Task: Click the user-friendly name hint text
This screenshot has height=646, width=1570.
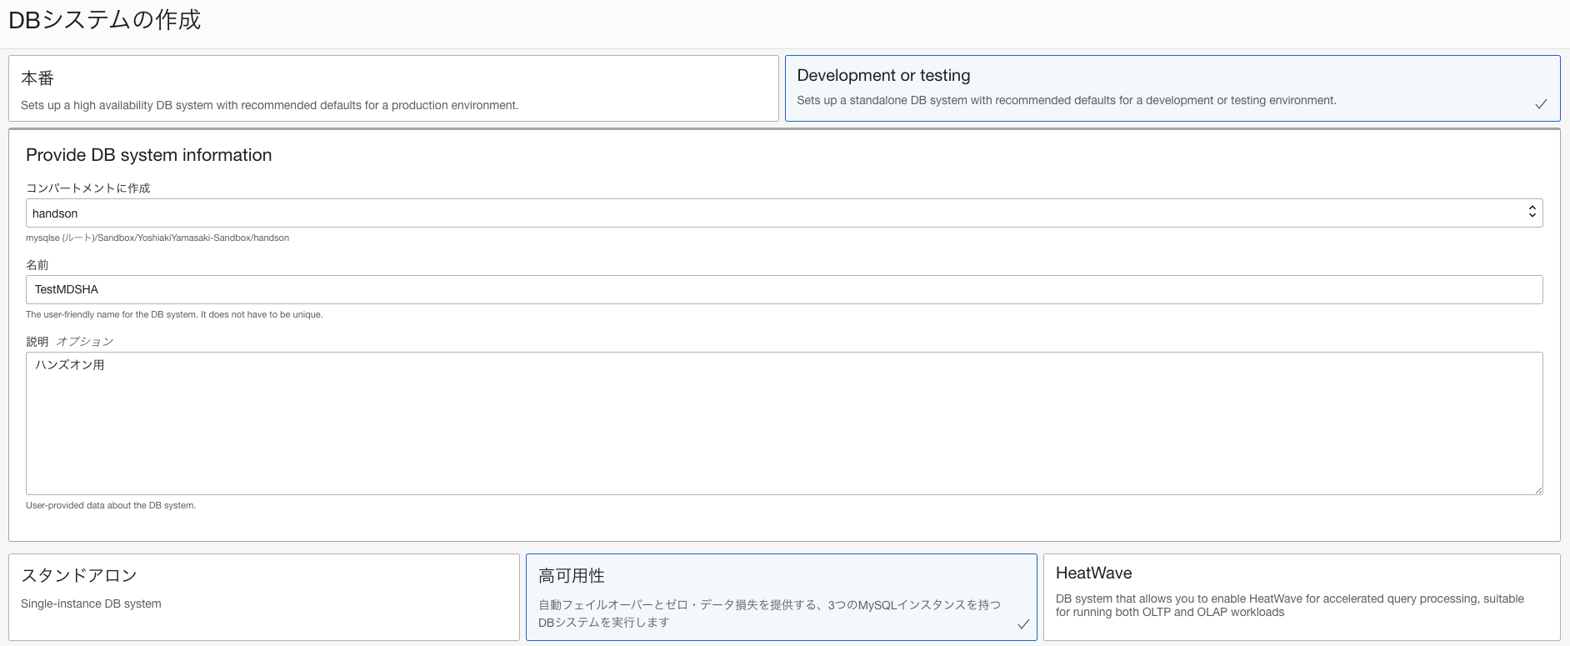Action: click(x=174, y=315)
